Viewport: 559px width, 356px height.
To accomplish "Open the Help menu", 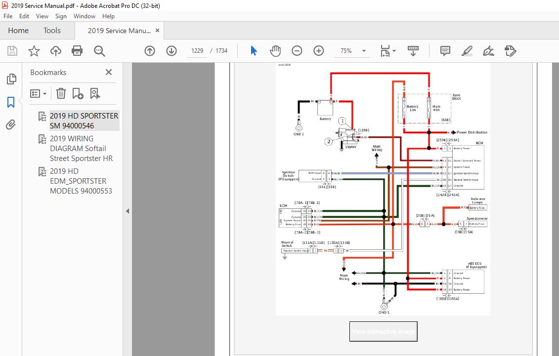I will 108,16.
